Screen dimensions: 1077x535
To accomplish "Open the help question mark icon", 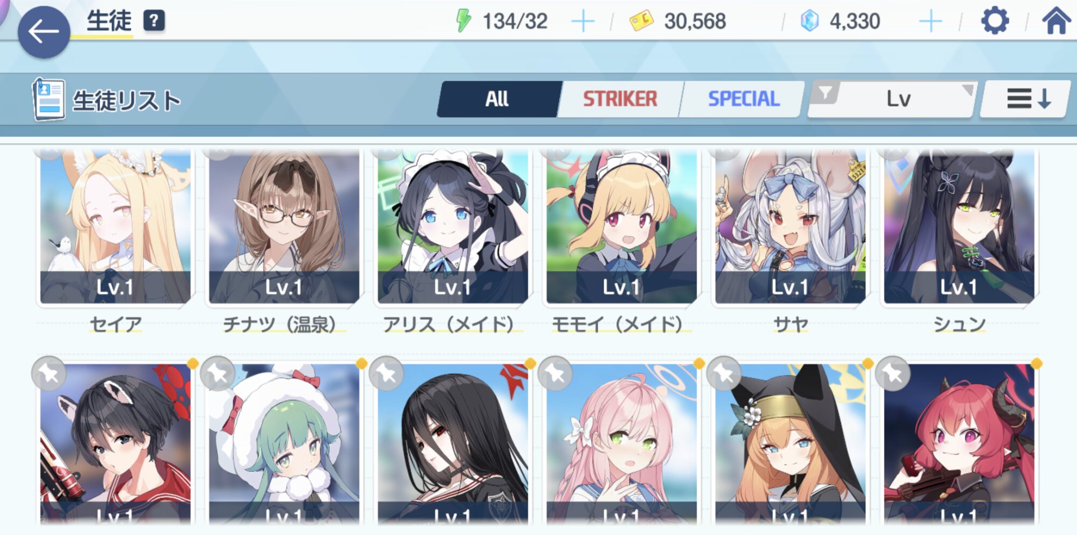I will pyautogui.click(x=154, y=21).
